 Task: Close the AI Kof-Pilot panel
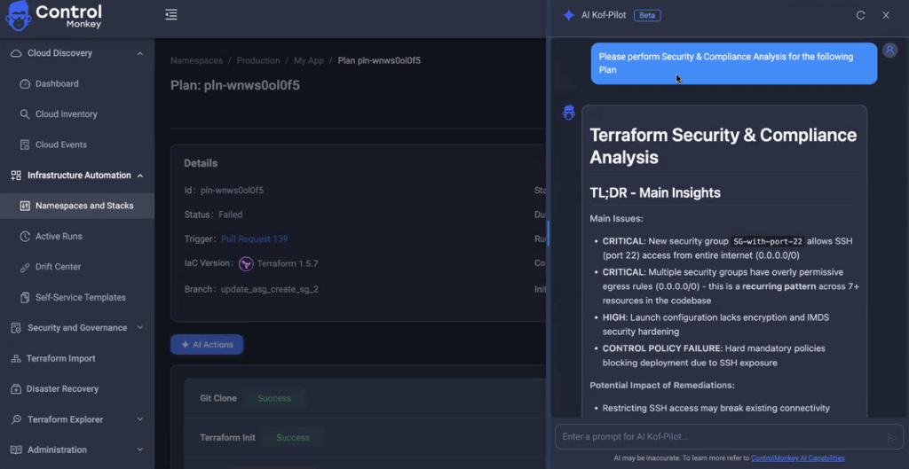tap(886, 15)
